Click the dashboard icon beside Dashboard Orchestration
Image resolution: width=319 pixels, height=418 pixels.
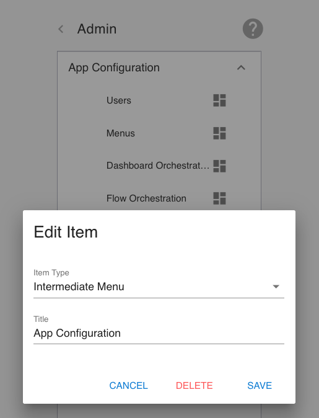click(x=219, y=166)
